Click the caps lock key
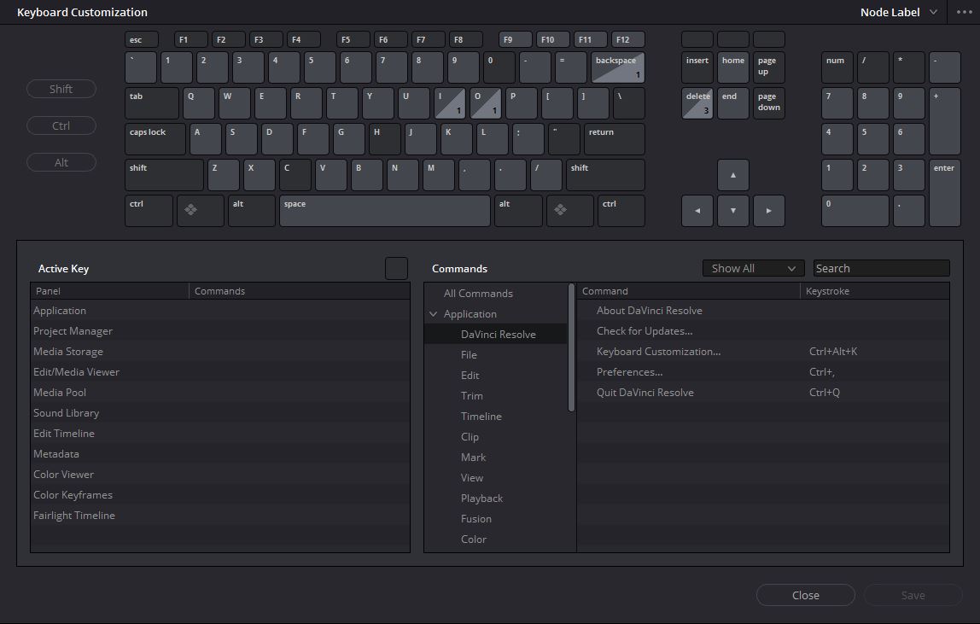This screenshot has height=624, width=980. pos(155,139)
